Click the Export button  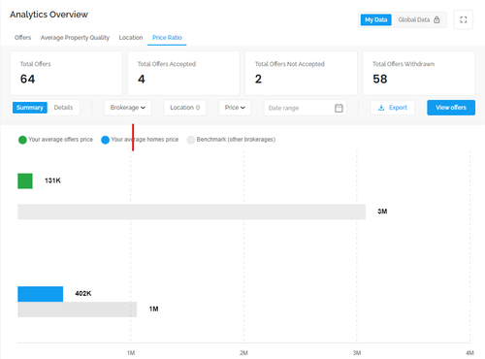[x=393, y=108]
